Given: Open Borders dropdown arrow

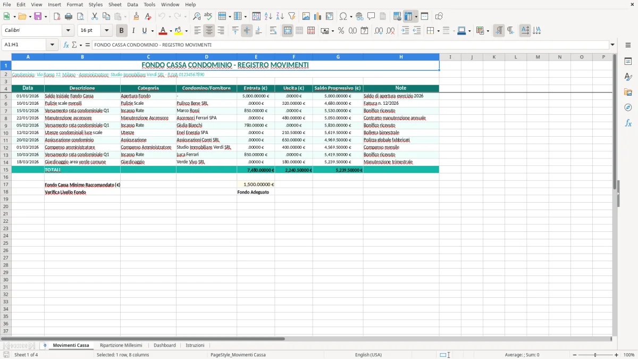Looking at the screenshot, I should tap(438, 31).
